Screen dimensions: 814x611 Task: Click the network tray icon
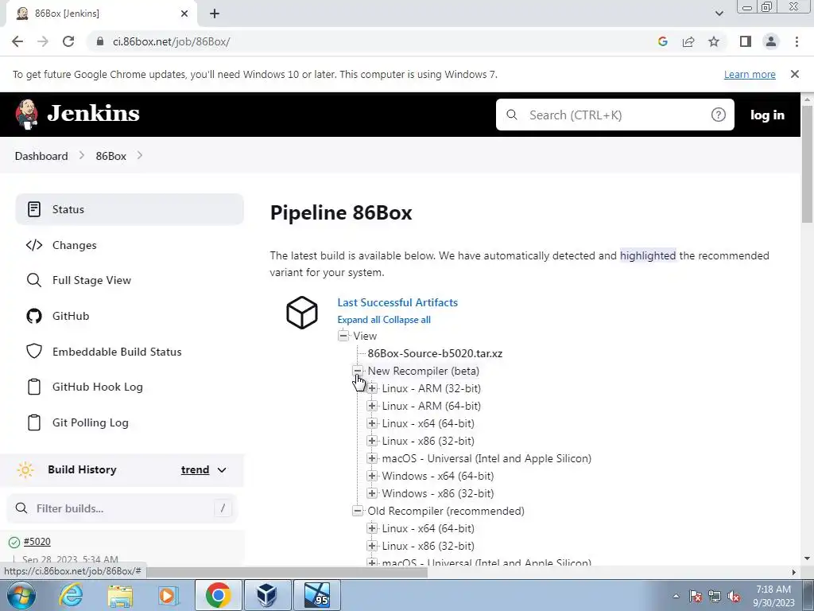(x=715, y=597)
